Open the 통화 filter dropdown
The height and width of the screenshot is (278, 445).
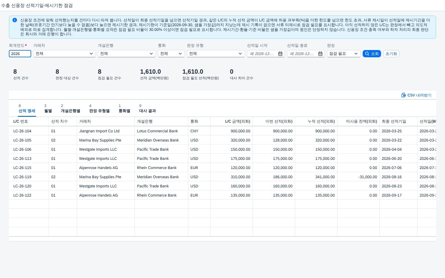click(x=171, y=54)
